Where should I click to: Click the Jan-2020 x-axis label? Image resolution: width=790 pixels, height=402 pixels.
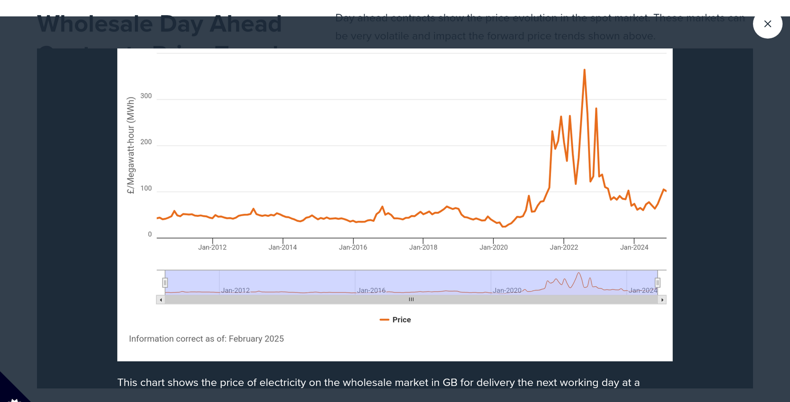(493, 247)
